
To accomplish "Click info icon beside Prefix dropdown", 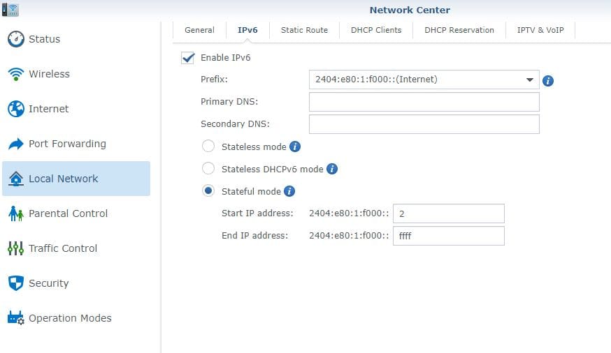I will [548, 80].
